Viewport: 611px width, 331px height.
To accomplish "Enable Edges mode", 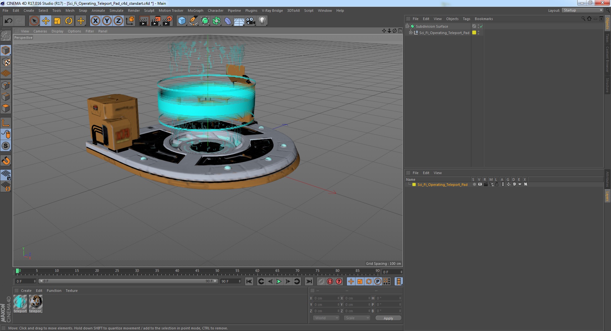I will 6,96.
